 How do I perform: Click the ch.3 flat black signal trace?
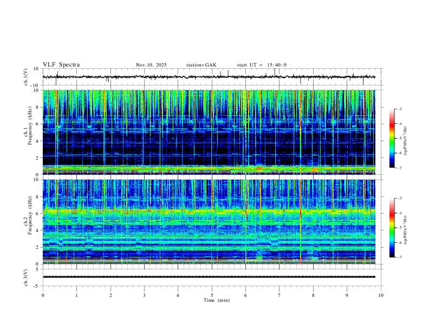[209, 277]
